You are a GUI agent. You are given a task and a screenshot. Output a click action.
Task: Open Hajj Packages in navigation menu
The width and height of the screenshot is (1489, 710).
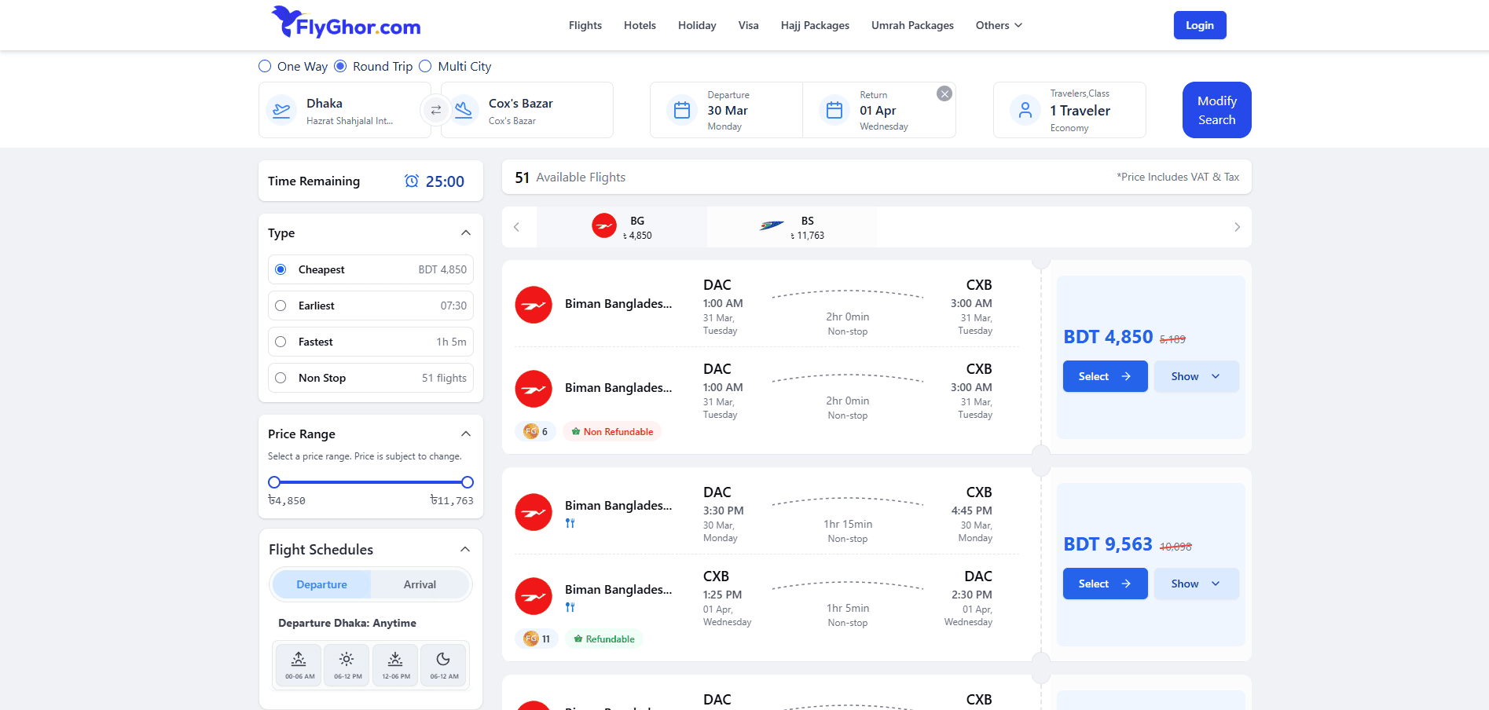(815, 25)
